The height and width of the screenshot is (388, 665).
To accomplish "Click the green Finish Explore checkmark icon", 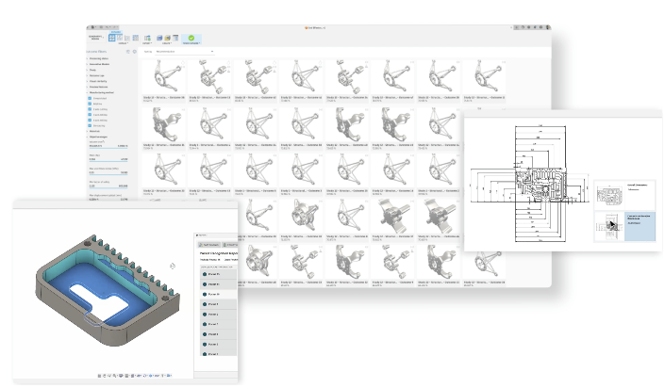I will click(191, 37).
